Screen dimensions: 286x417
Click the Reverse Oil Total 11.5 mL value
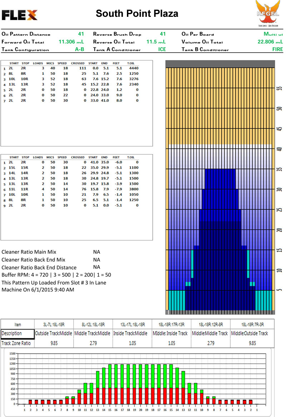tap(156, 42)
